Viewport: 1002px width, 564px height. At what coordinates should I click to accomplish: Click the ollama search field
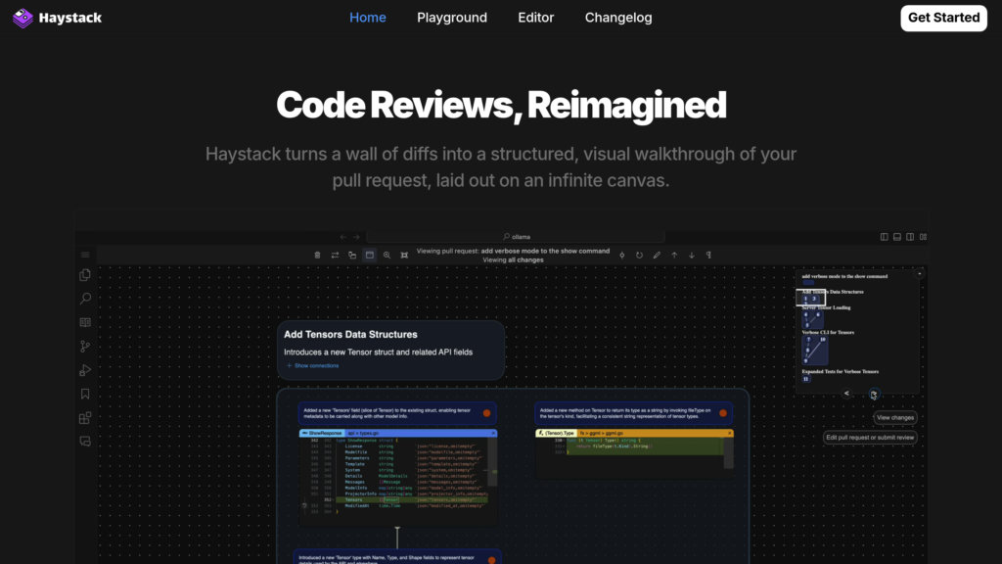pos(583,237)
